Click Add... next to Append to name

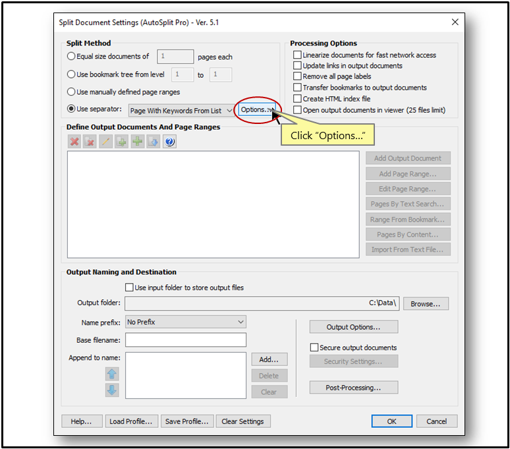tap(269, 359)
